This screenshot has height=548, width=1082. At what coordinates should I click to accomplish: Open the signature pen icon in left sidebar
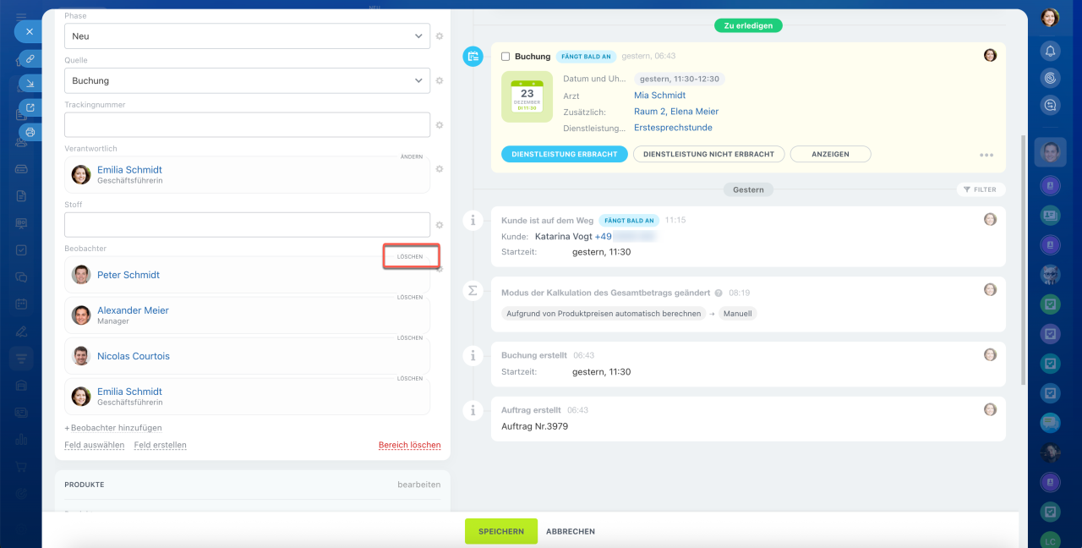tap(21, 331)
